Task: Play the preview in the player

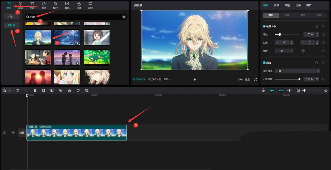Action: [194, 79]
